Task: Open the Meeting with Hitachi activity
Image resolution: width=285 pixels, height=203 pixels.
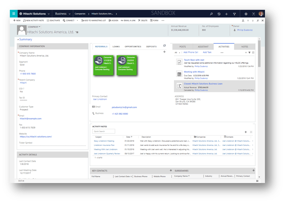Action: point(194,72)
